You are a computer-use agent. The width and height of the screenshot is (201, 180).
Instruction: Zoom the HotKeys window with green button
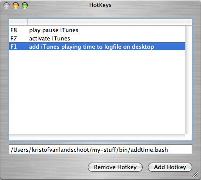click(x=25, y=5)
